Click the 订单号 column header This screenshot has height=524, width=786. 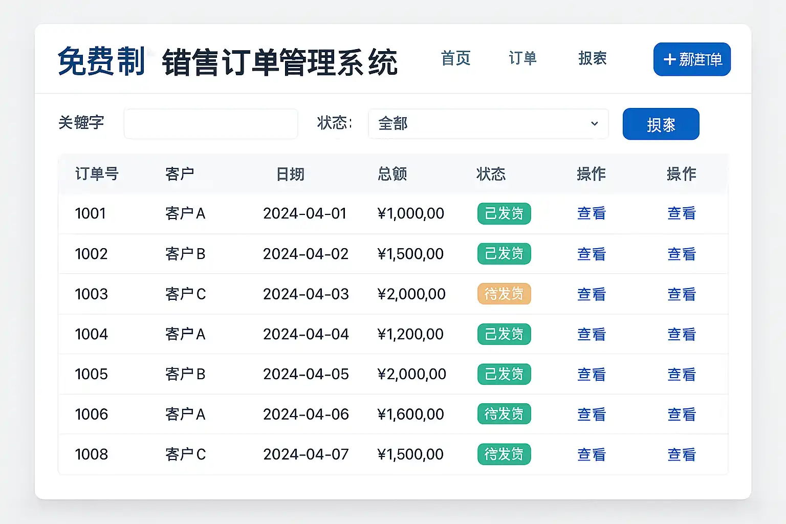[97, 174]
